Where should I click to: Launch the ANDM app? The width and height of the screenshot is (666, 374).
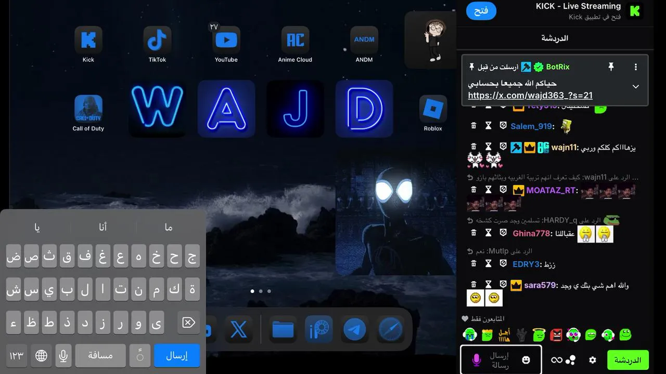point(364,40)
